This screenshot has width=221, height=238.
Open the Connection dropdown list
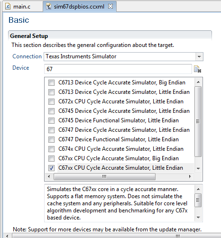pos(199,56)
